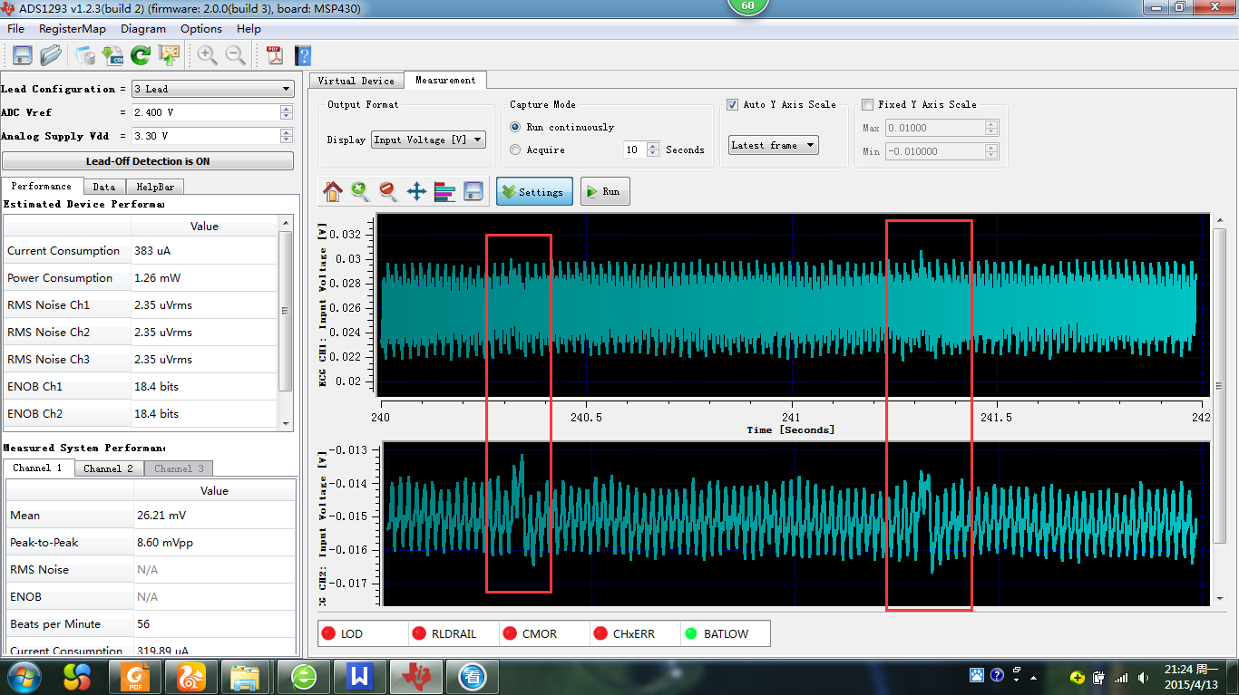Click the red plot zoom-out magnifier
1239x695 pixels.
click(388, 191)
